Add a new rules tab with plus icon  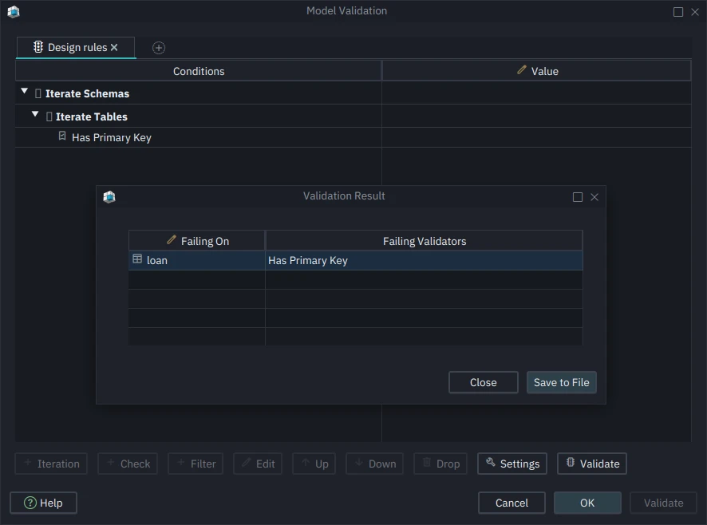158,48
